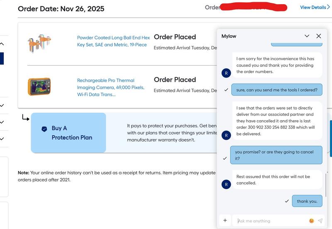This screenshot has width=332, height=229.
Task: Open the Long Ball End Hex Key Set link
Action: 113,41
